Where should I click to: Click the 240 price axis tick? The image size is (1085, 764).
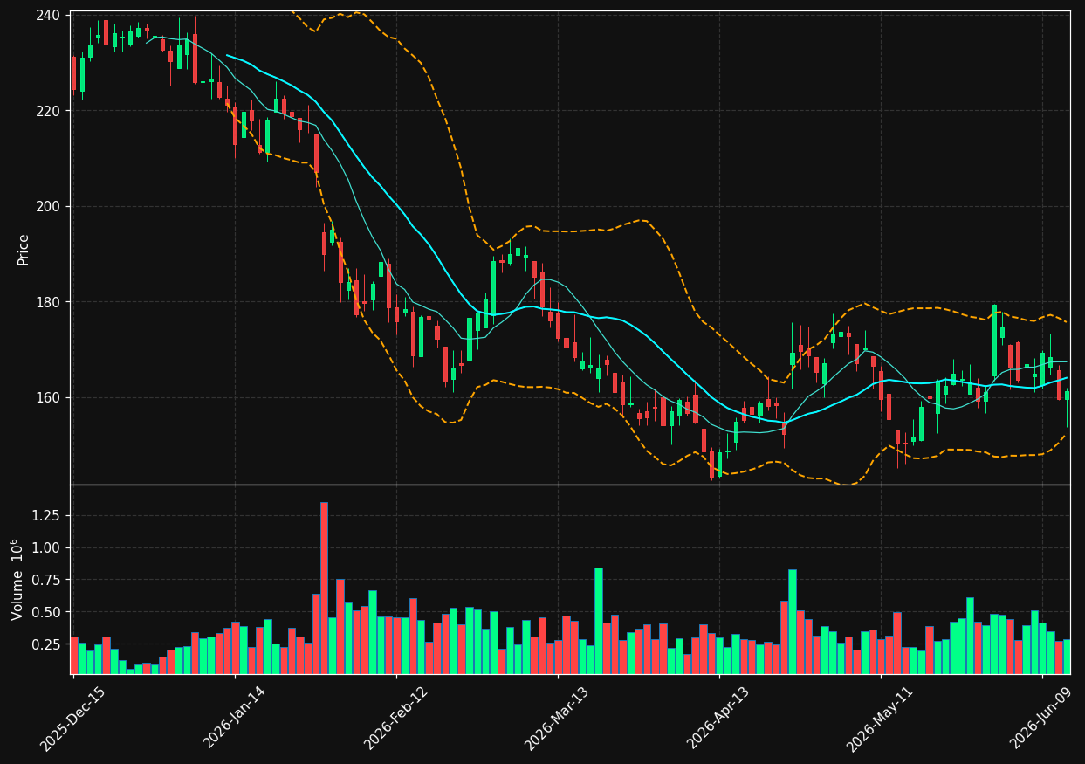(x=48, y=16)
